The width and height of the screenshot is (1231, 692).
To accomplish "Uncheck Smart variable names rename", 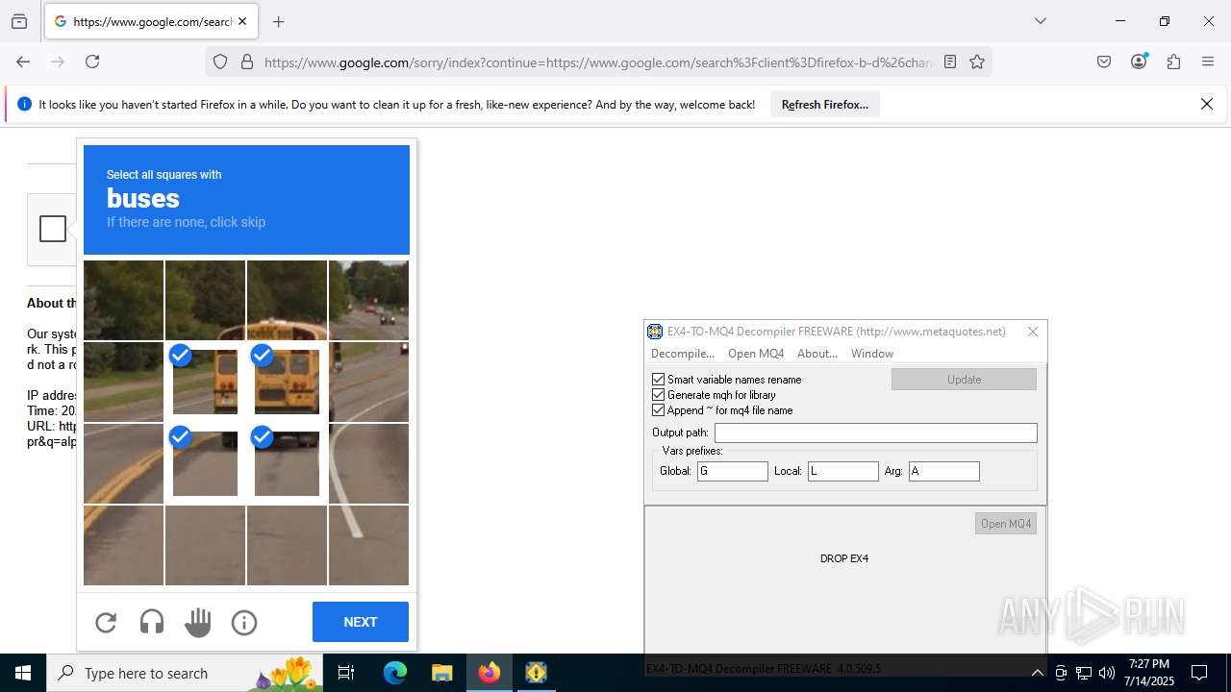I will tap(659, 380).
